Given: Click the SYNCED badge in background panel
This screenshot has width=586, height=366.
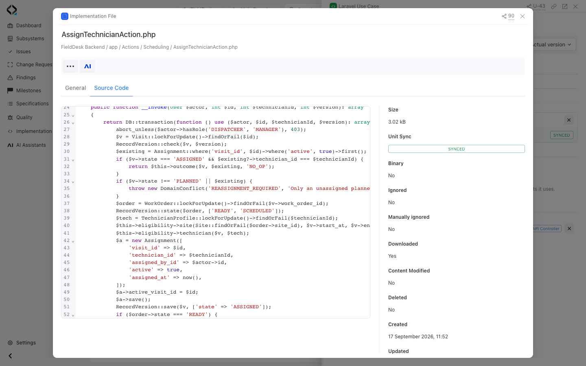Looking at the screenshot, I should [562, 135].
